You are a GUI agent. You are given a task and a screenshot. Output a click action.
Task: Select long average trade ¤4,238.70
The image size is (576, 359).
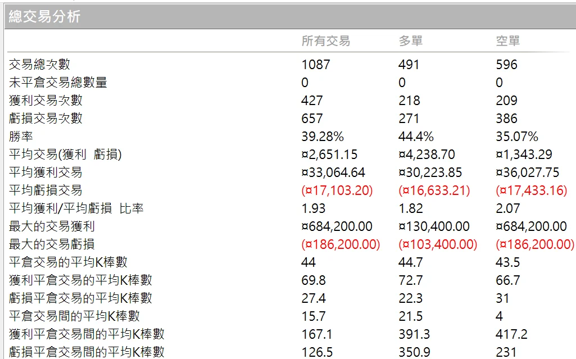[x=427, y=154]
